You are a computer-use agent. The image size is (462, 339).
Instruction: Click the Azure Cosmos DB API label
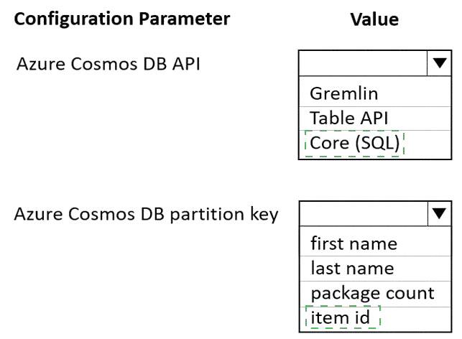tap(108, 64)
